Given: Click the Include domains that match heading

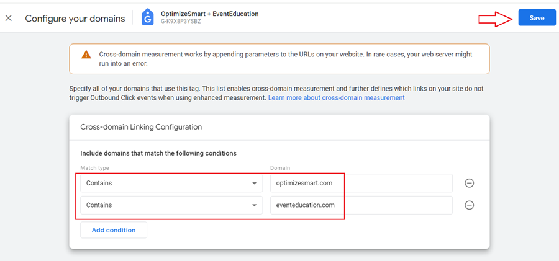Looking at the screenshot, I should pyautogui.click(x=158, y=154).
